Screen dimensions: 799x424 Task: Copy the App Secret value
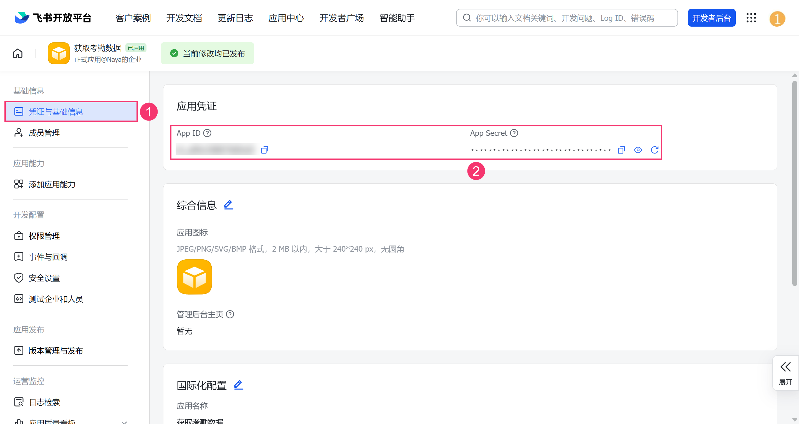621,150
